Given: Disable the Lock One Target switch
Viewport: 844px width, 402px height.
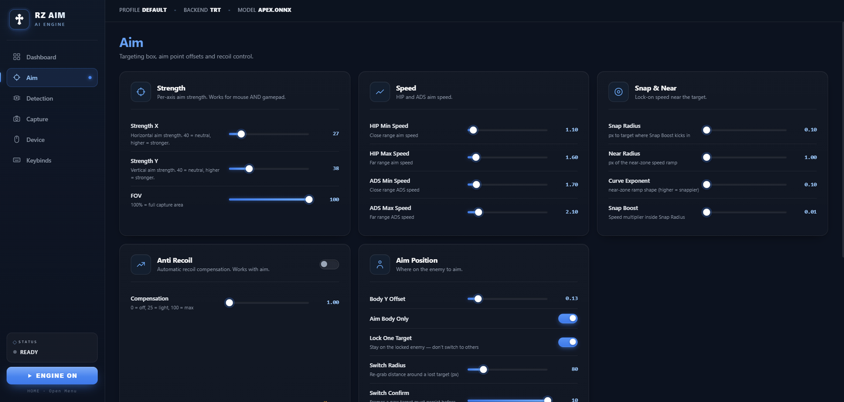Looking at the screenshot, I should (567, 342).
